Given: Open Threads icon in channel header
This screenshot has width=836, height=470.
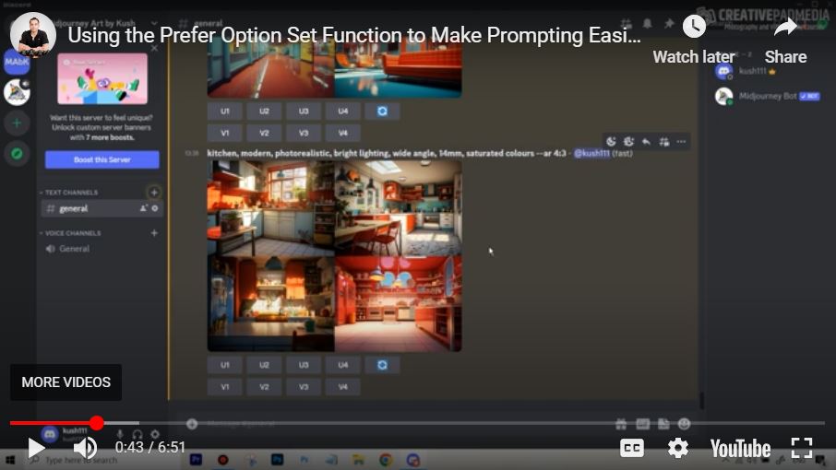Looking at the screenshot, I should [626, 23].
